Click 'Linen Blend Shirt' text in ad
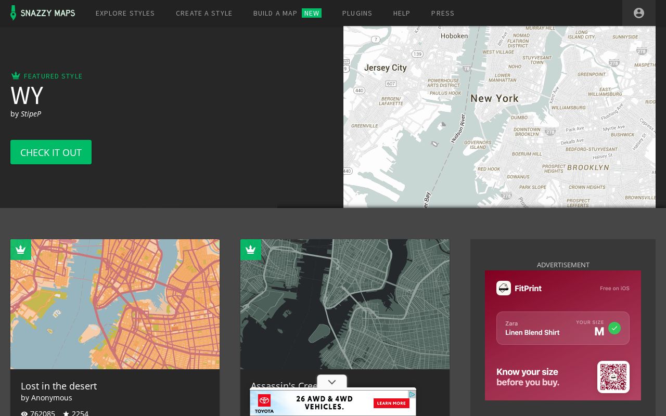 [x=532, y=332]
